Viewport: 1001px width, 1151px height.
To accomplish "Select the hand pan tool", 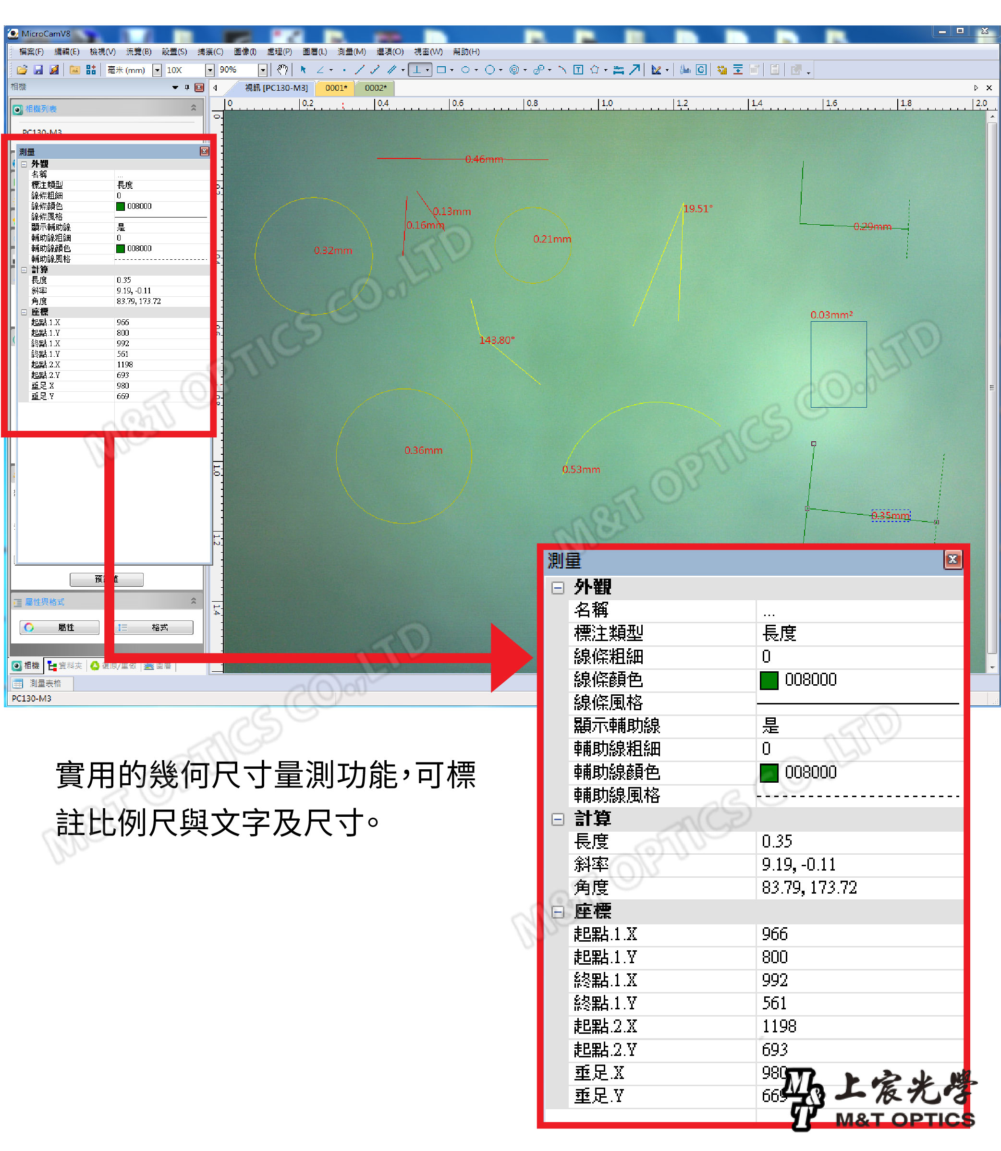I will 282,70.
